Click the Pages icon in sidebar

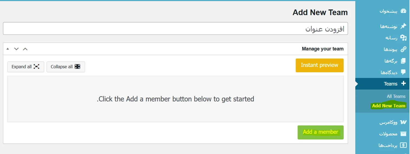pyautogui.click(x=403, y=61)
